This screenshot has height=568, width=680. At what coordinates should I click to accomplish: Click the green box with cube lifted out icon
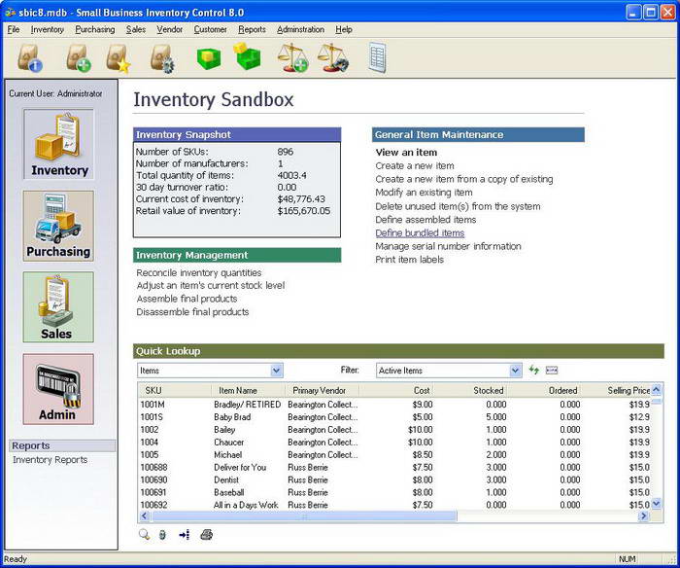[248, 56]
